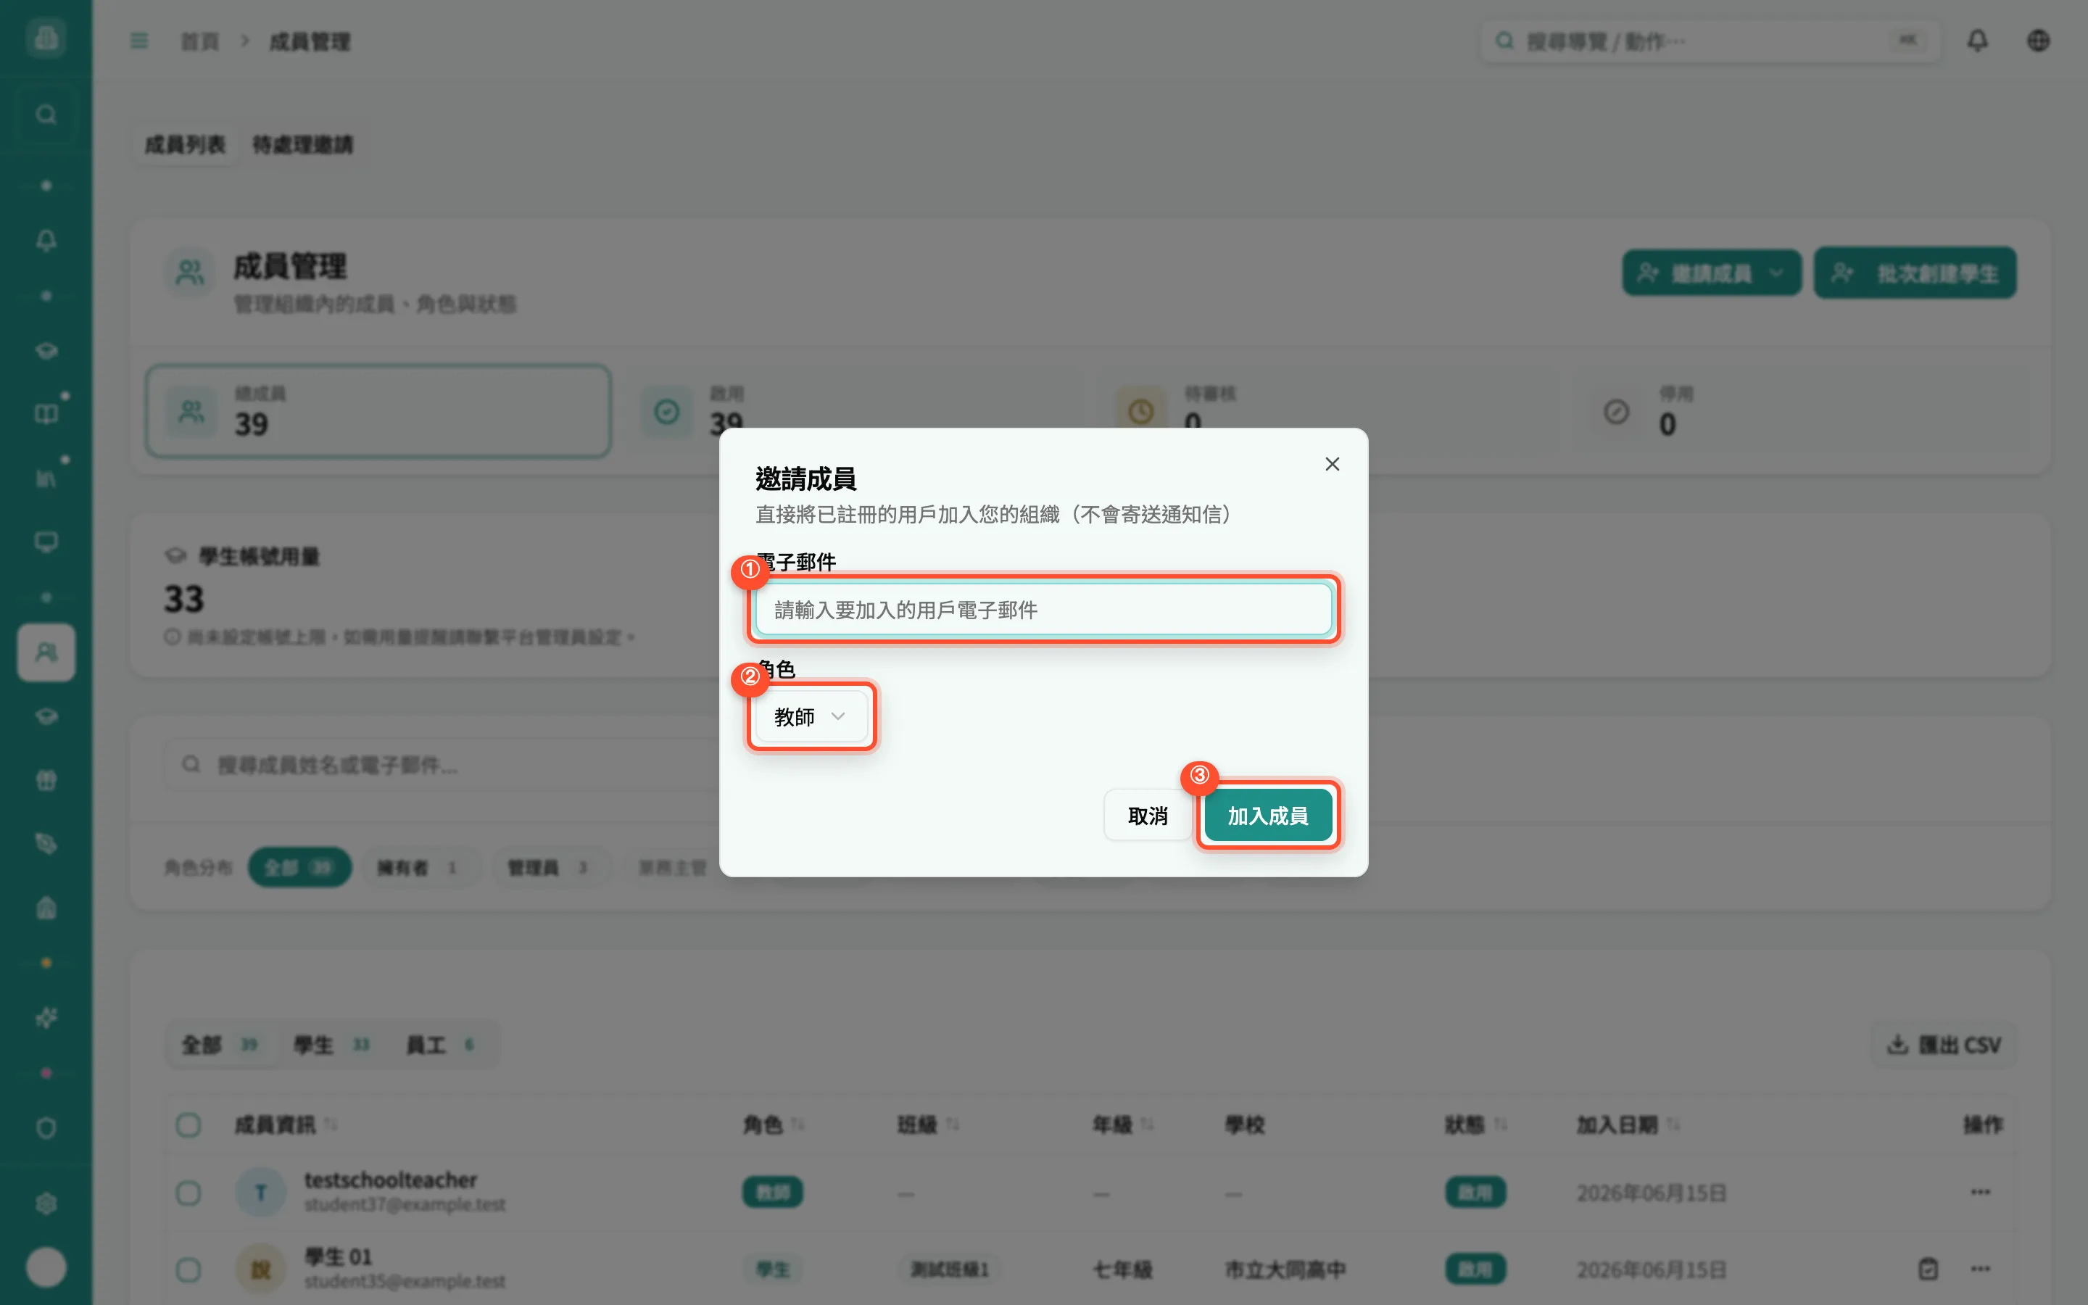Viewport: 2088px width, 1305px height.
Task: Open the sidebar library shelf icon
Action: pyautogui.click(x=46, y=478)
